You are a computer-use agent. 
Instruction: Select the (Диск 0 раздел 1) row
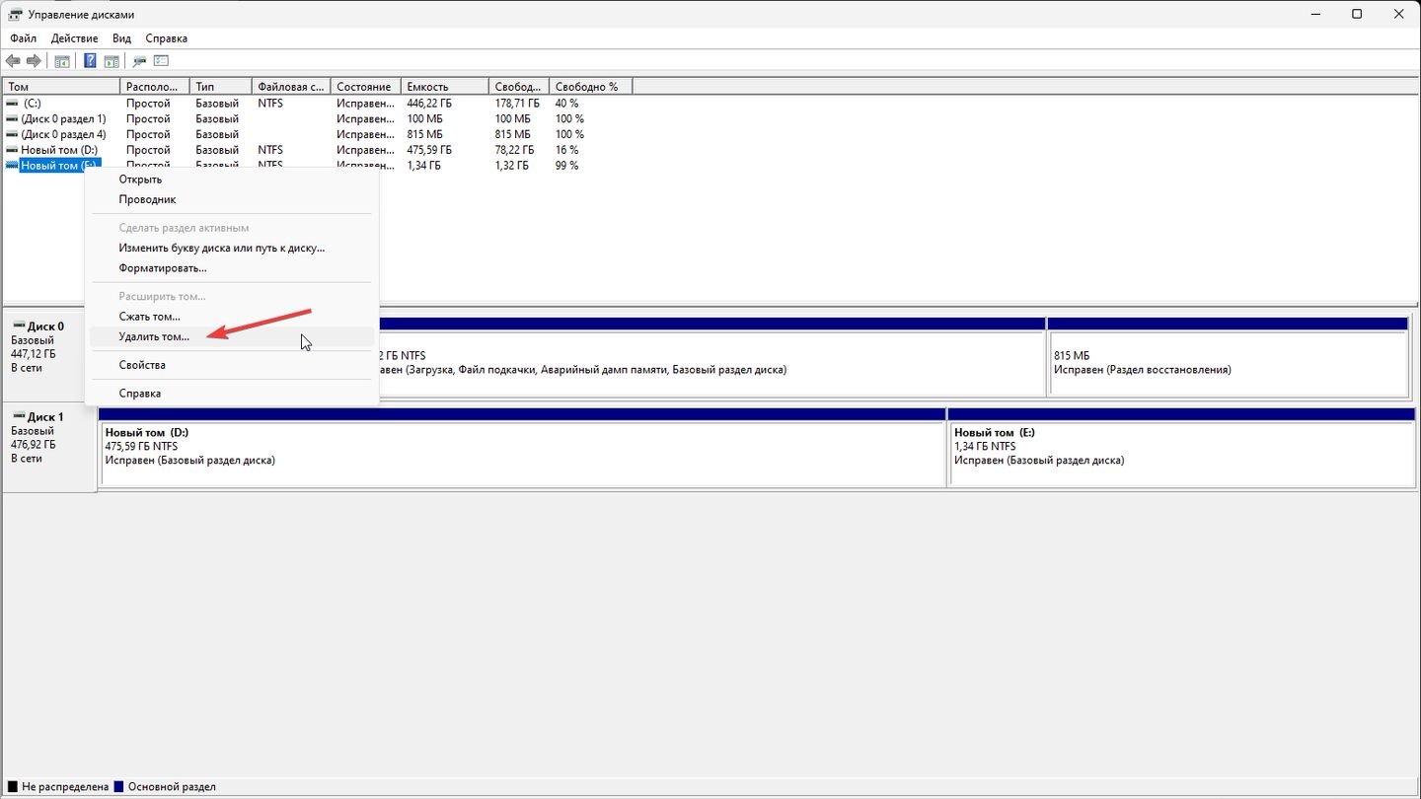tap(63, 118)
